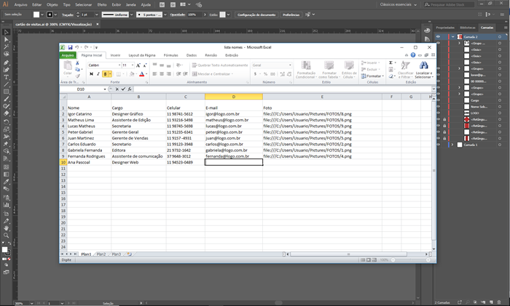Image resolution: width=510 pixels, height=306 pixels.
Task: Click the Increase Font Size icon in Excel
Action: (x=138, y=65)
